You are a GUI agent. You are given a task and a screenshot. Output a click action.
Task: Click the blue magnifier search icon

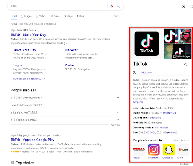point(118,6)
